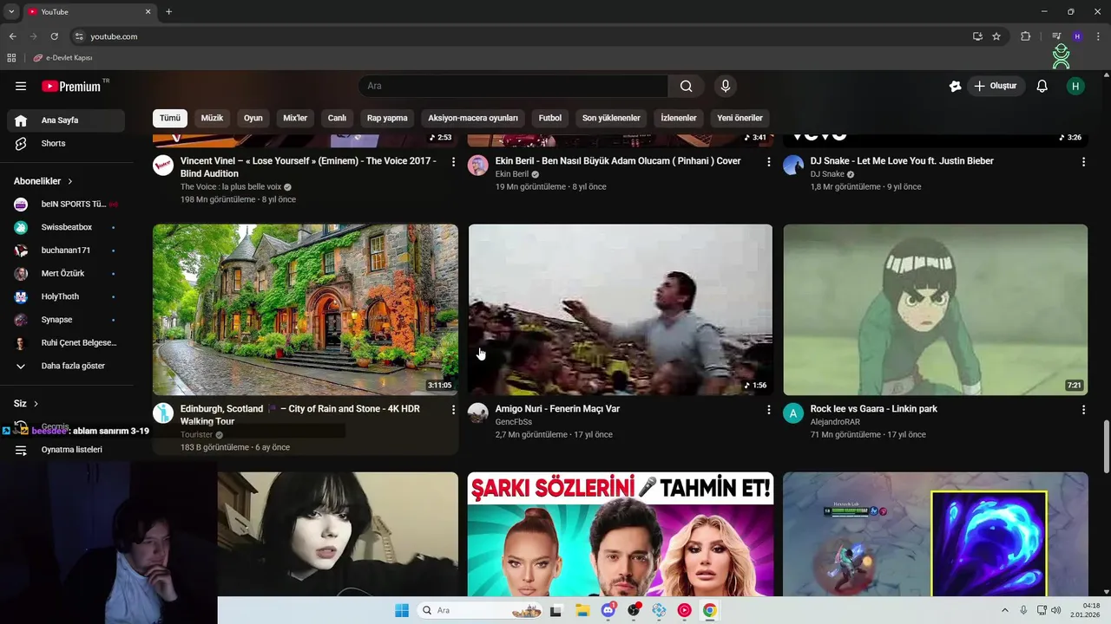1111x624 pixels.
Task: Open Swissbeatbox subscription channel
Action: [x=66, y=227]
